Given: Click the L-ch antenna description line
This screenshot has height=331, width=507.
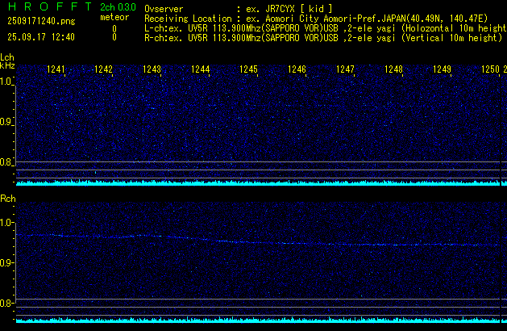Looking at the screenshot, I should click(326, 28).
